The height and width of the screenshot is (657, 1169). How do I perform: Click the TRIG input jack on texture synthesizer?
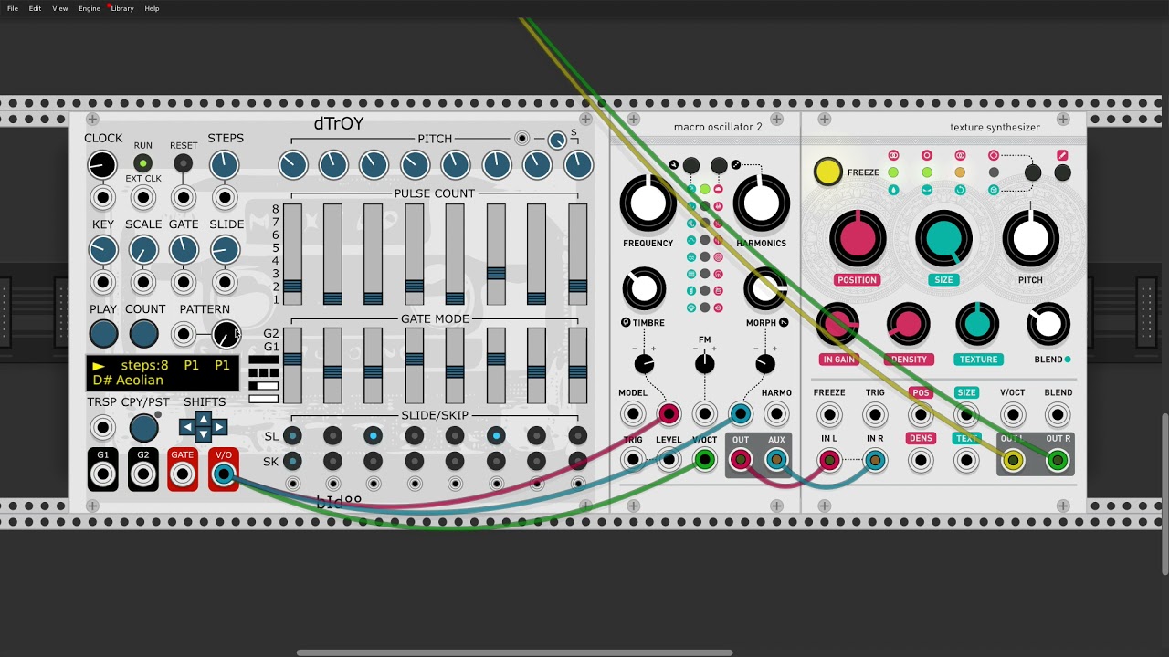875,415
